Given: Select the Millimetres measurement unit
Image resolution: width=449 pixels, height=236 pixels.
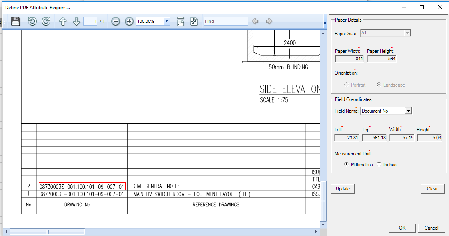Looking at the screenshot, I should (x=346, y=164).
